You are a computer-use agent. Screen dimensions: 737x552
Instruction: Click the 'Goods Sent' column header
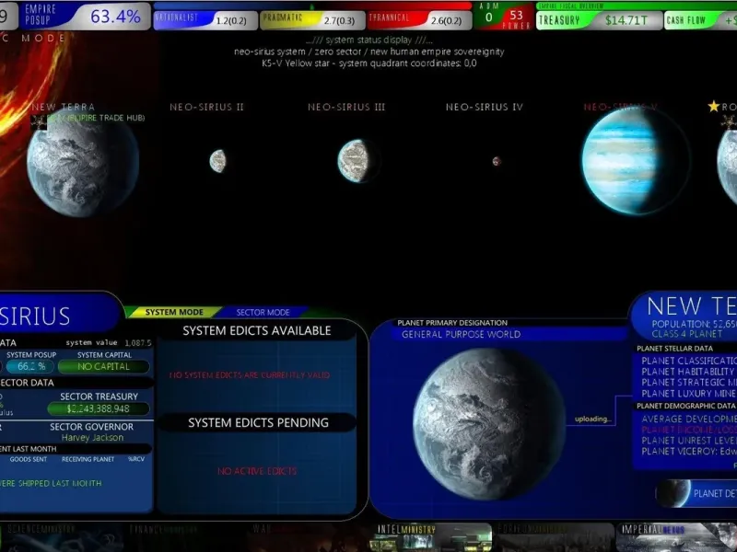(29, 459)
